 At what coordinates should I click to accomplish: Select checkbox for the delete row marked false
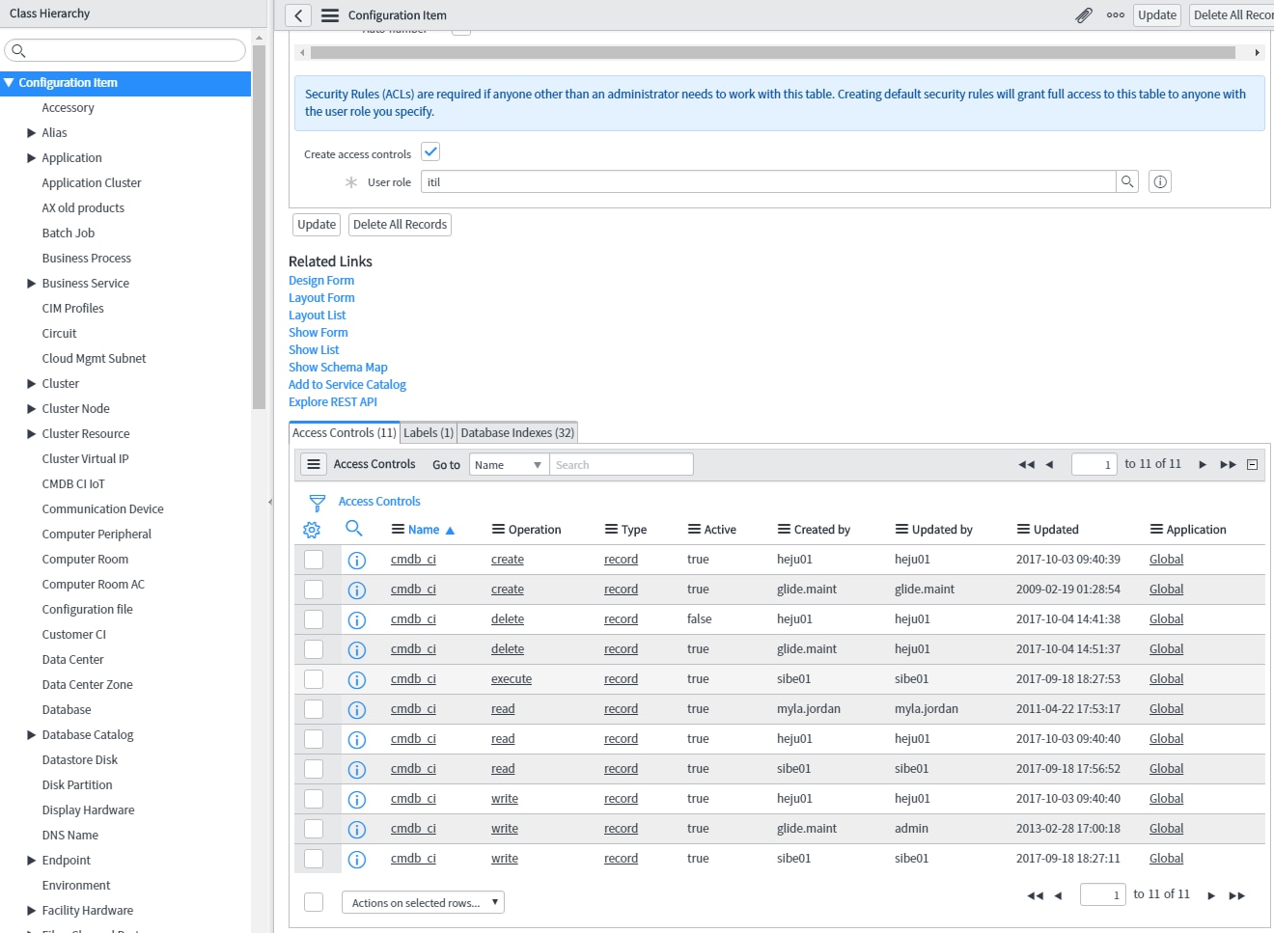click(314, 619)
